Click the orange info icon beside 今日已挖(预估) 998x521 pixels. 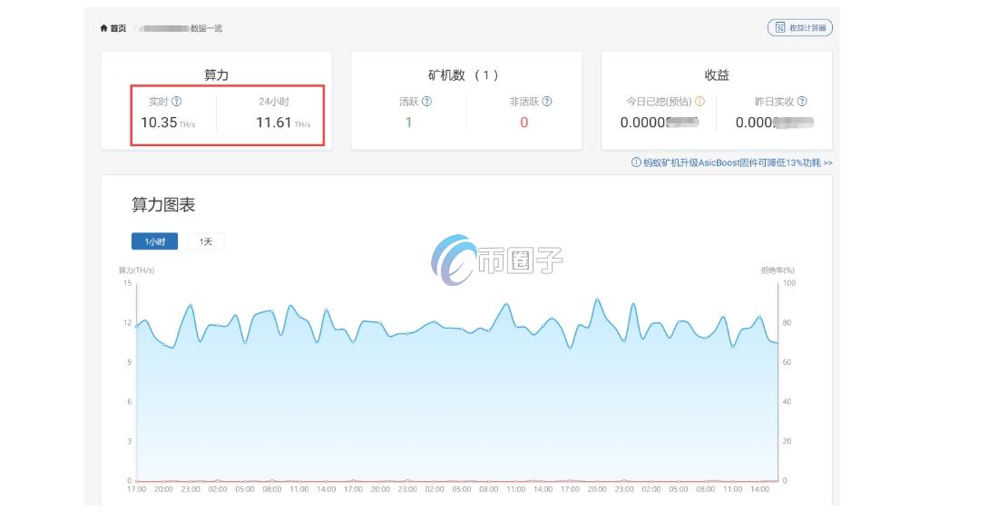pyautogui.click(x=700, y=102)
